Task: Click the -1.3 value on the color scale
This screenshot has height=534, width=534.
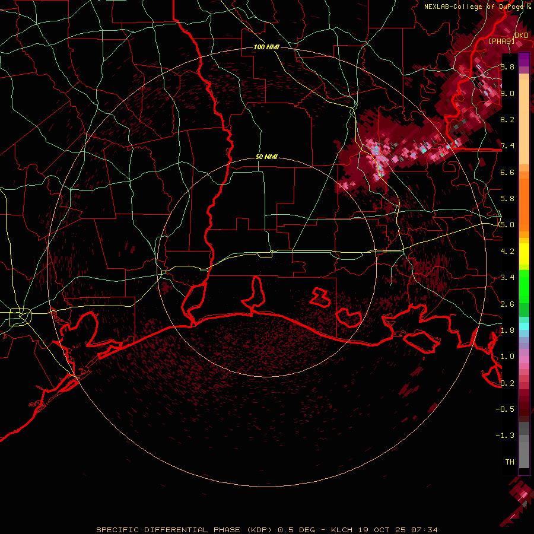Action: click(505, 436)
